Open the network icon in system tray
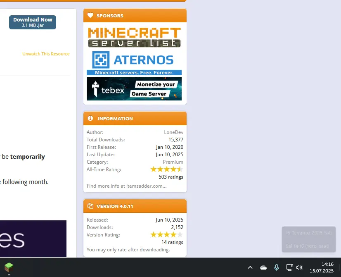Viewport: 341px width, 277px height. coord(289,267)
